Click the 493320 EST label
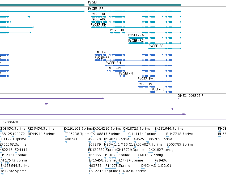Screen dimensions: 226x175 (x=95, y=139)
